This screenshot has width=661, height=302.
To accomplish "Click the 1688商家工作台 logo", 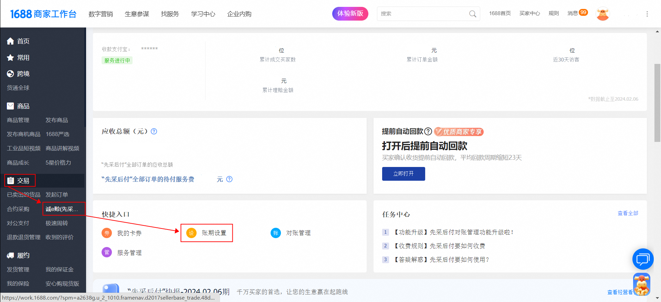I will (x=43, y=14).
